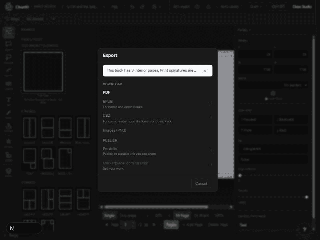Choose EPUB export for Kindle
Screen dimensions: 320x240
click(157, 104)
